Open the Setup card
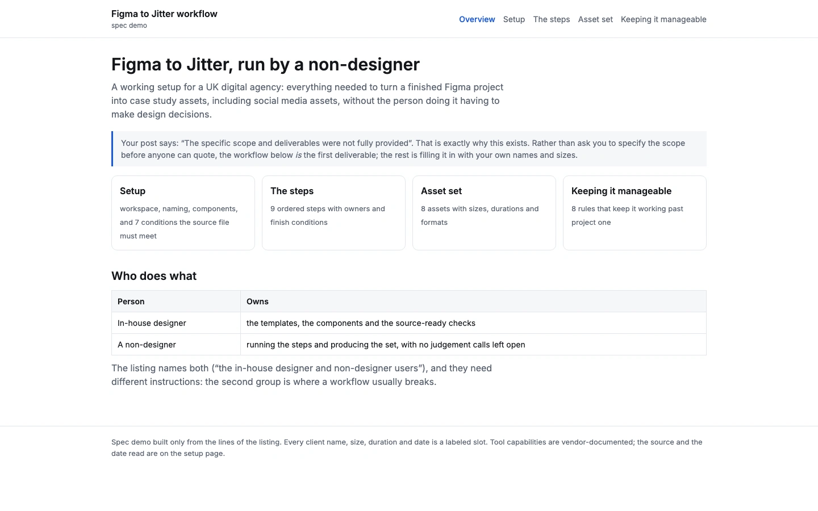 183,213
